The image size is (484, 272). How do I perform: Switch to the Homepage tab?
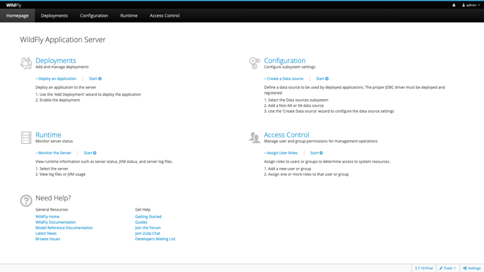17,15
